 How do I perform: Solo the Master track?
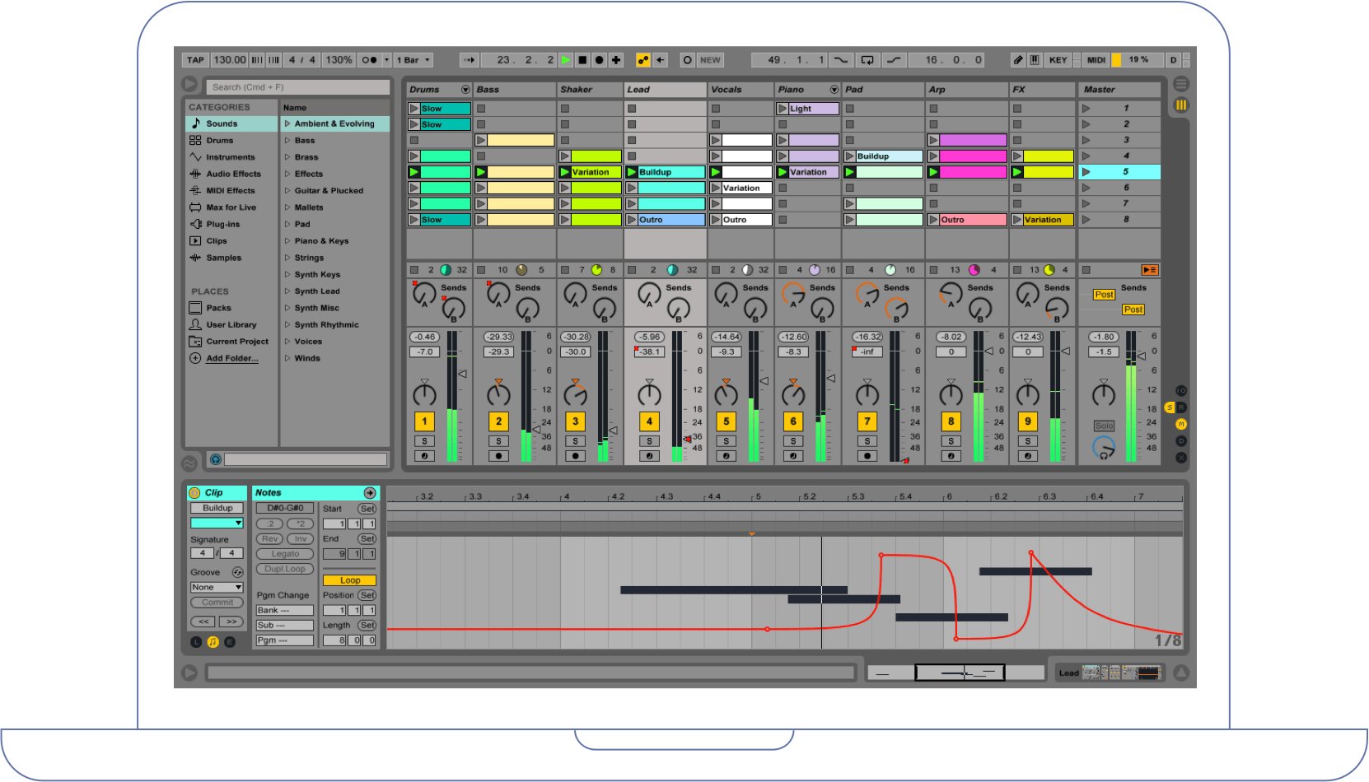(x=1105, y=425)
